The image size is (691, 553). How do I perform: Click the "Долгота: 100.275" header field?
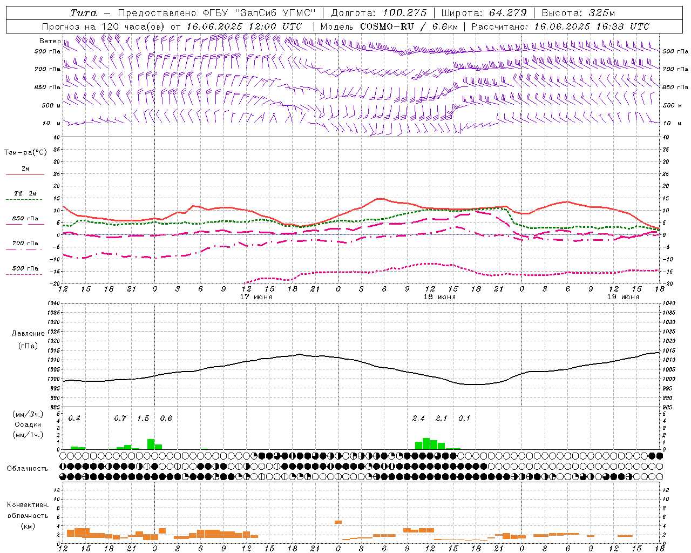(x=378, y=13)
